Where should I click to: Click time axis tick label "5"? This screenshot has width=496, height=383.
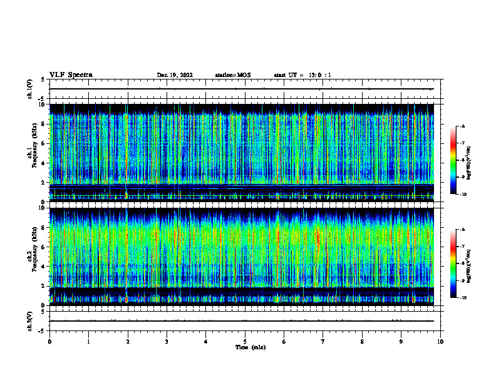[x=245, y=342]
